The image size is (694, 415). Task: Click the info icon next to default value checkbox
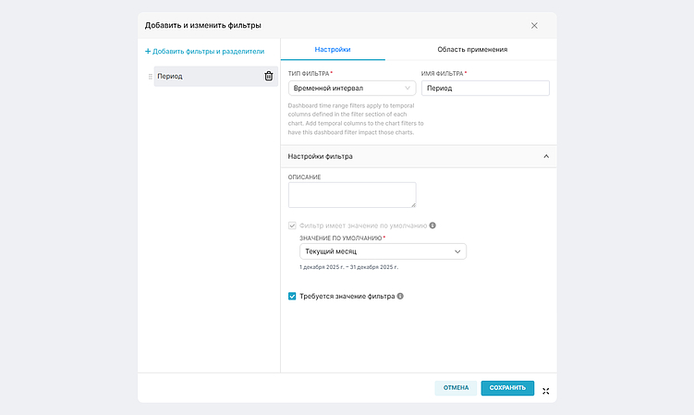click(432, 225)
